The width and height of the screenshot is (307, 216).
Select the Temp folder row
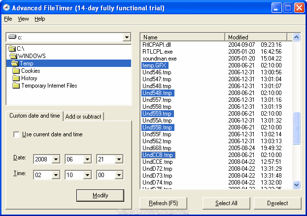[68, 63]
